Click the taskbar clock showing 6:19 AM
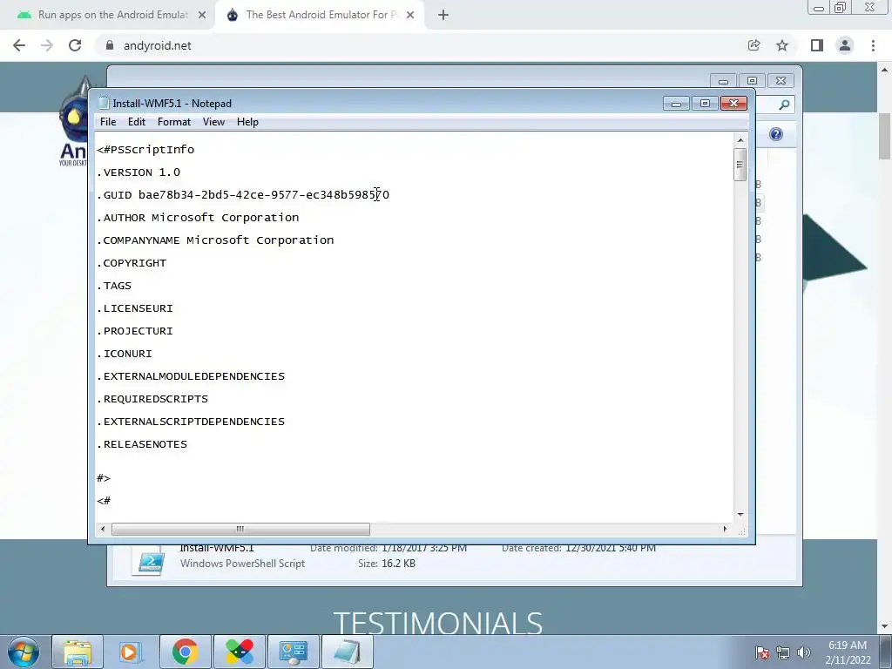The width and height of the screenshot is (892, 669). point(848,652)
